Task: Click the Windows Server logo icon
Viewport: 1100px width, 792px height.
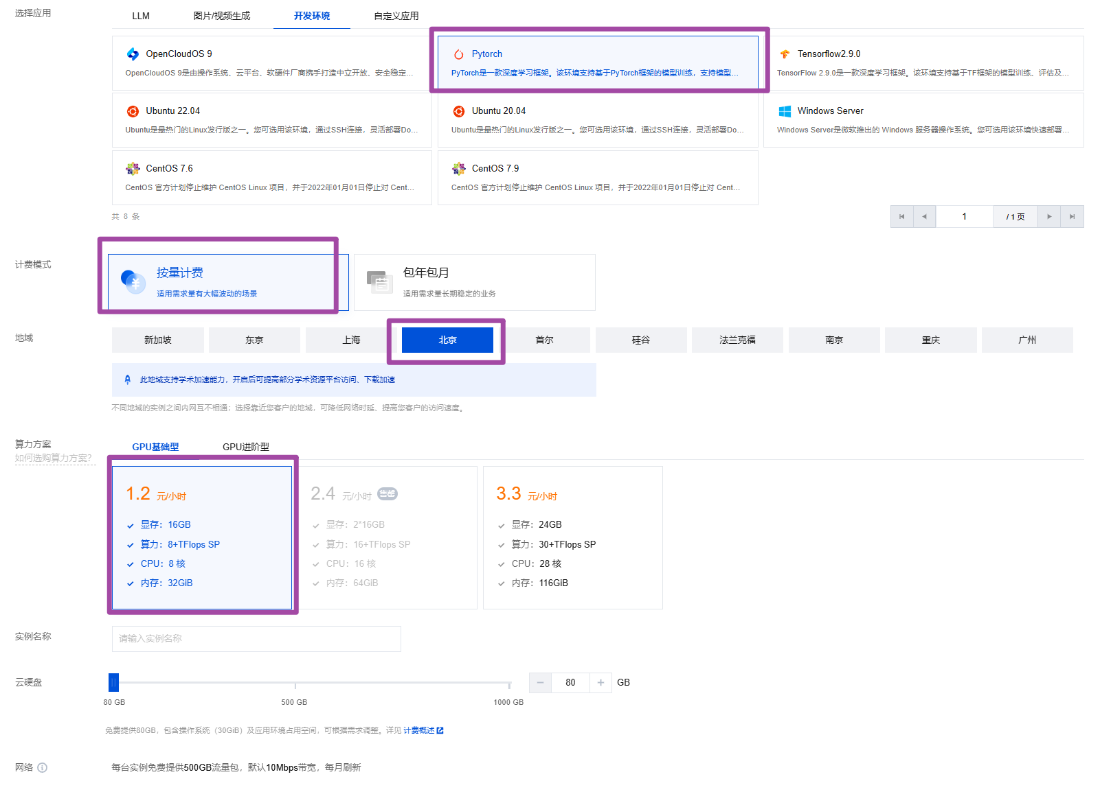Action: click(x=785, y=111)
